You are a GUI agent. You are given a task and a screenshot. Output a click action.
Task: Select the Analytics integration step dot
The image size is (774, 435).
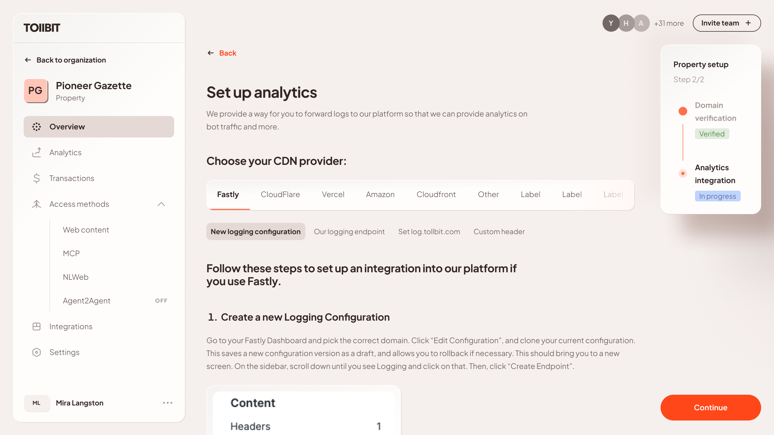coord(683,173)
